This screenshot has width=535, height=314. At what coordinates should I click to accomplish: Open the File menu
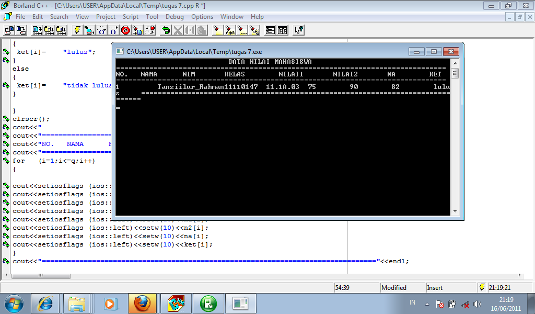pos(20,17)
